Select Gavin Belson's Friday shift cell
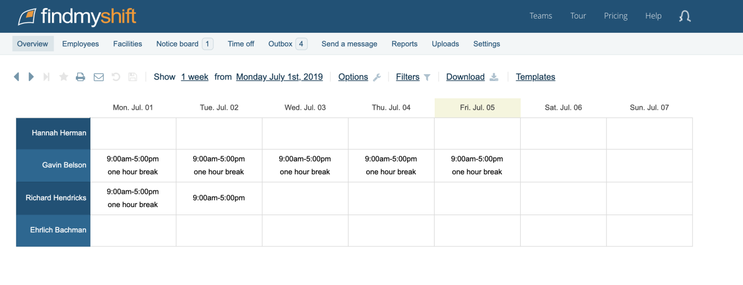 coord(477,165)
